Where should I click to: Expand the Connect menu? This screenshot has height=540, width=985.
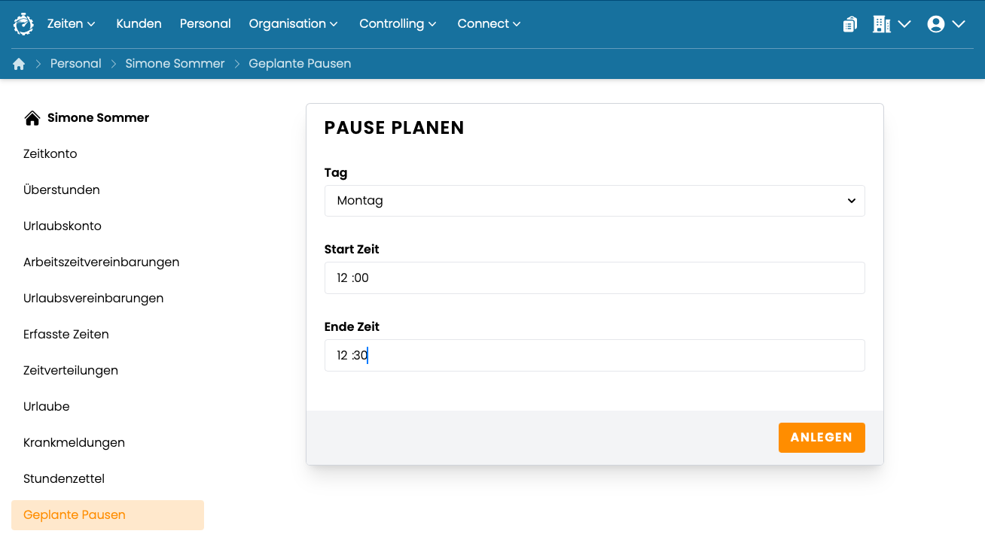(x=489, y=24)
